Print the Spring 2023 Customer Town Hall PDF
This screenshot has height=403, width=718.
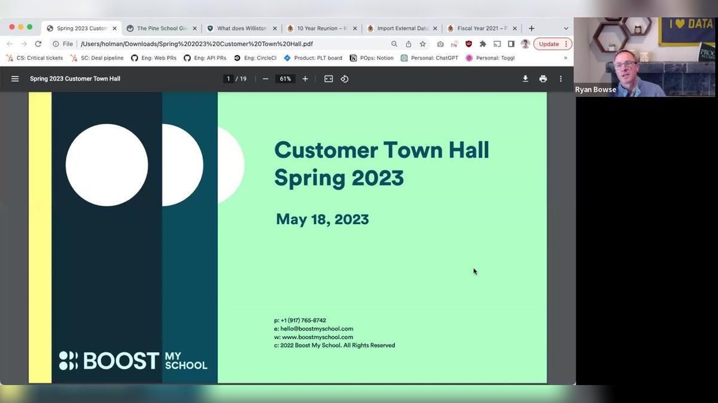point(543,78)
